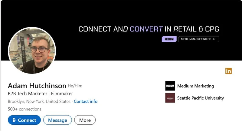The image size is (242, 131).
Task: Click the MEDIUMMARKETING.CO.UK label in banner
Action: point(198,39)
